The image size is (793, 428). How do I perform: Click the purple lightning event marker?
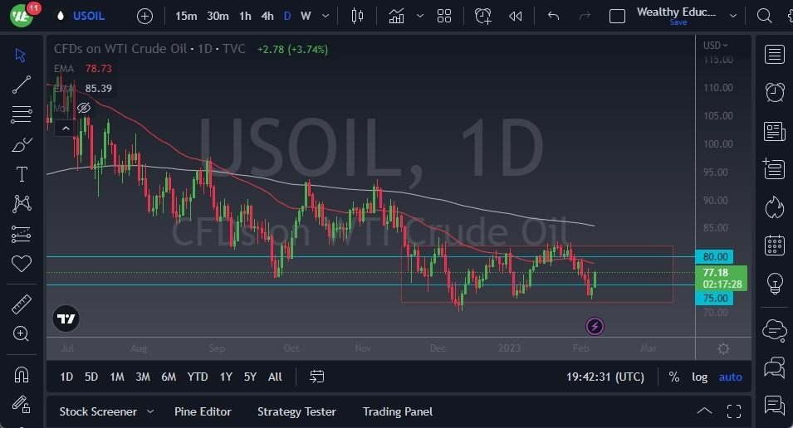[x=595, y=327]
